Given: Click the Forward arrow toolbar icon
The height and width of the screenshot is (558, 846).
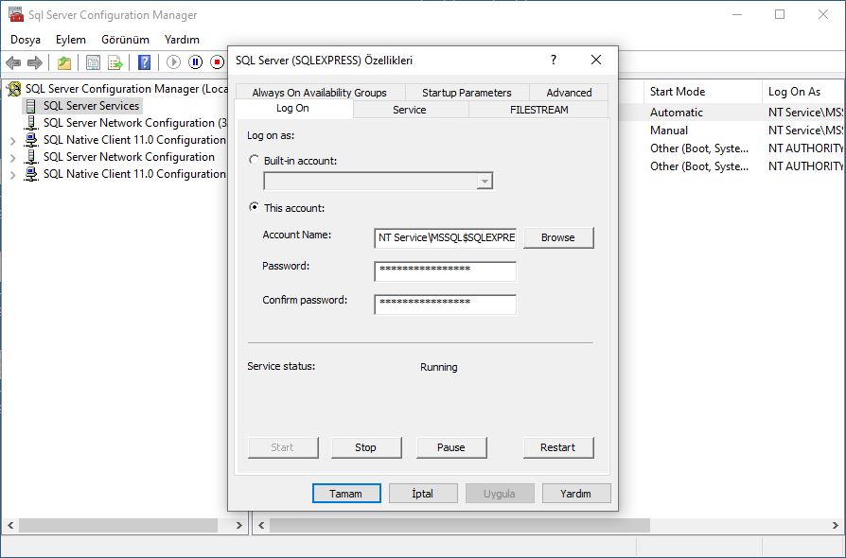Looking at the screenshot, I should tap(35, 63).
